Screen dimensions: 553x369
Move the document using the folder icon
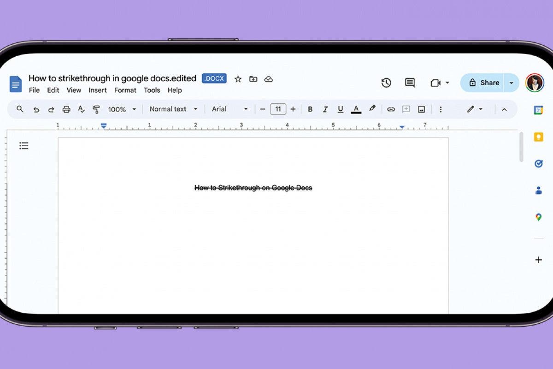pos(253,79)
